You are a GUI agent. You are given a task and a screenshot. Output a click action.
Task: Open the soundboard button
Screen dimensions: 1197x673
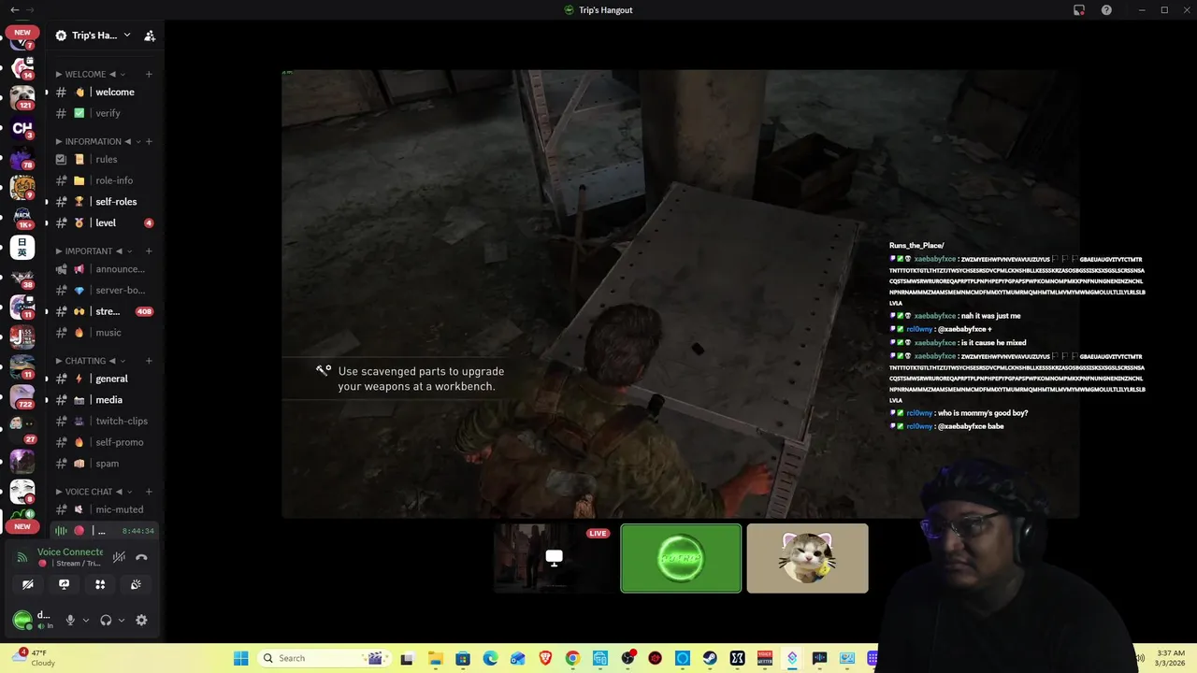pyautogui.click(x=136, y=584)
